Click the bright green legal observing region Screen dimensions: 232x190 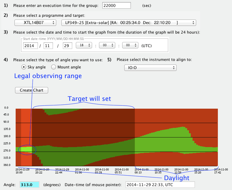[26, 149]
